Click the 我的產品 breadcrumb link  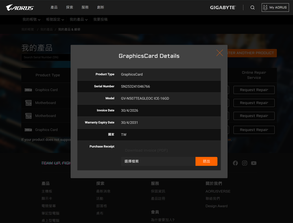pyautogui.click(x=46, y=30)
